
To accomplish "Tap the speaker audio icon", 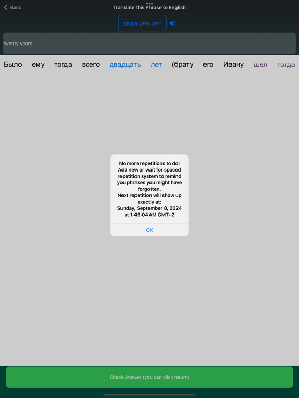I will 173,23.
